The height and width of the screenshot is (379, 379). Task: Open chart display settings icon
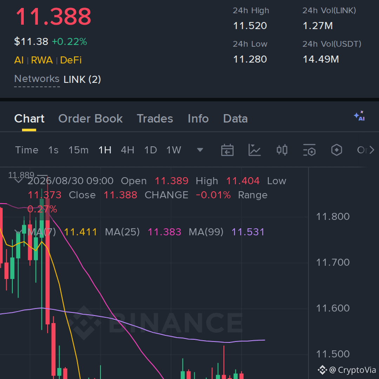[309, 150]
